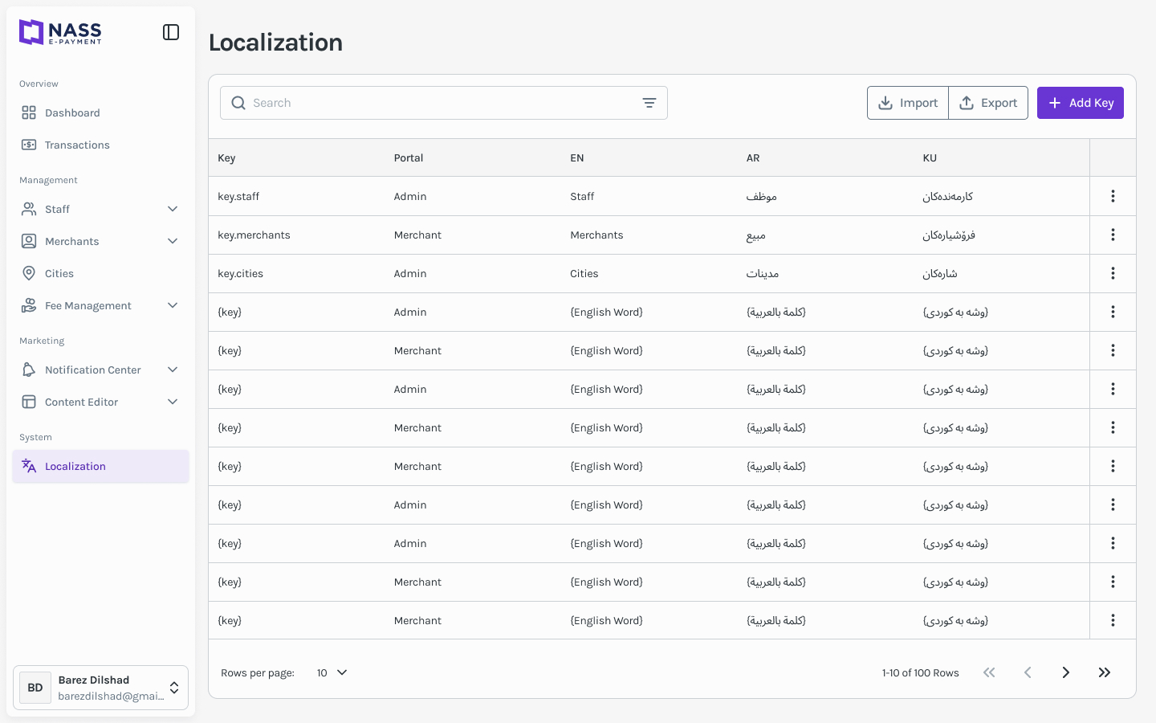Open Dashboard from the sidebar
Screen dimensions: 1156x723
point(100,112)
